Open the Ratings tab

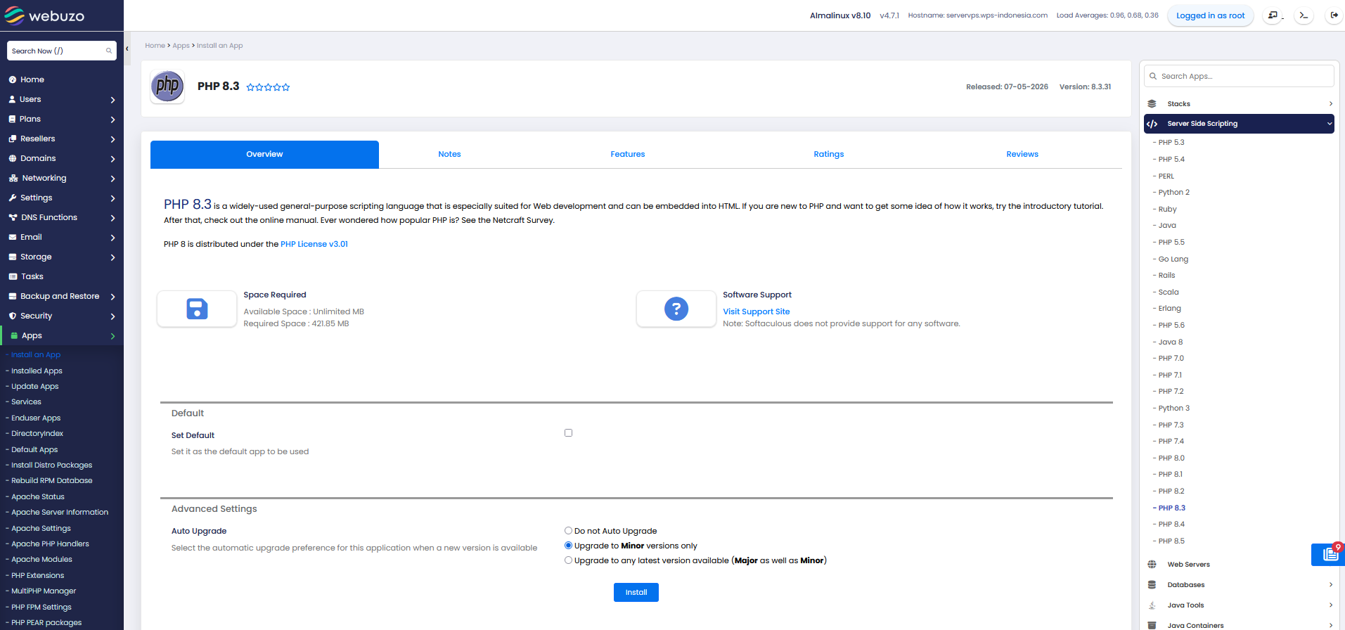[829, 154]
